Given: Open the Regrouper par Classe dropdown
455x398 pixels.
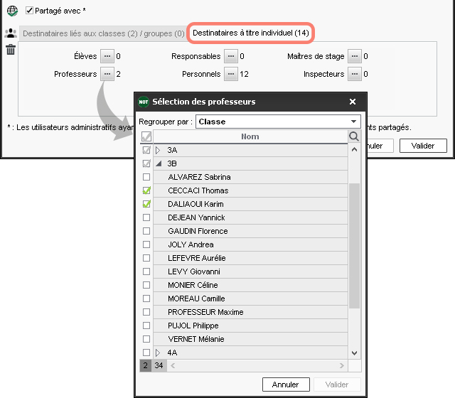Looking at the screenshot, I should coord(278,122).
